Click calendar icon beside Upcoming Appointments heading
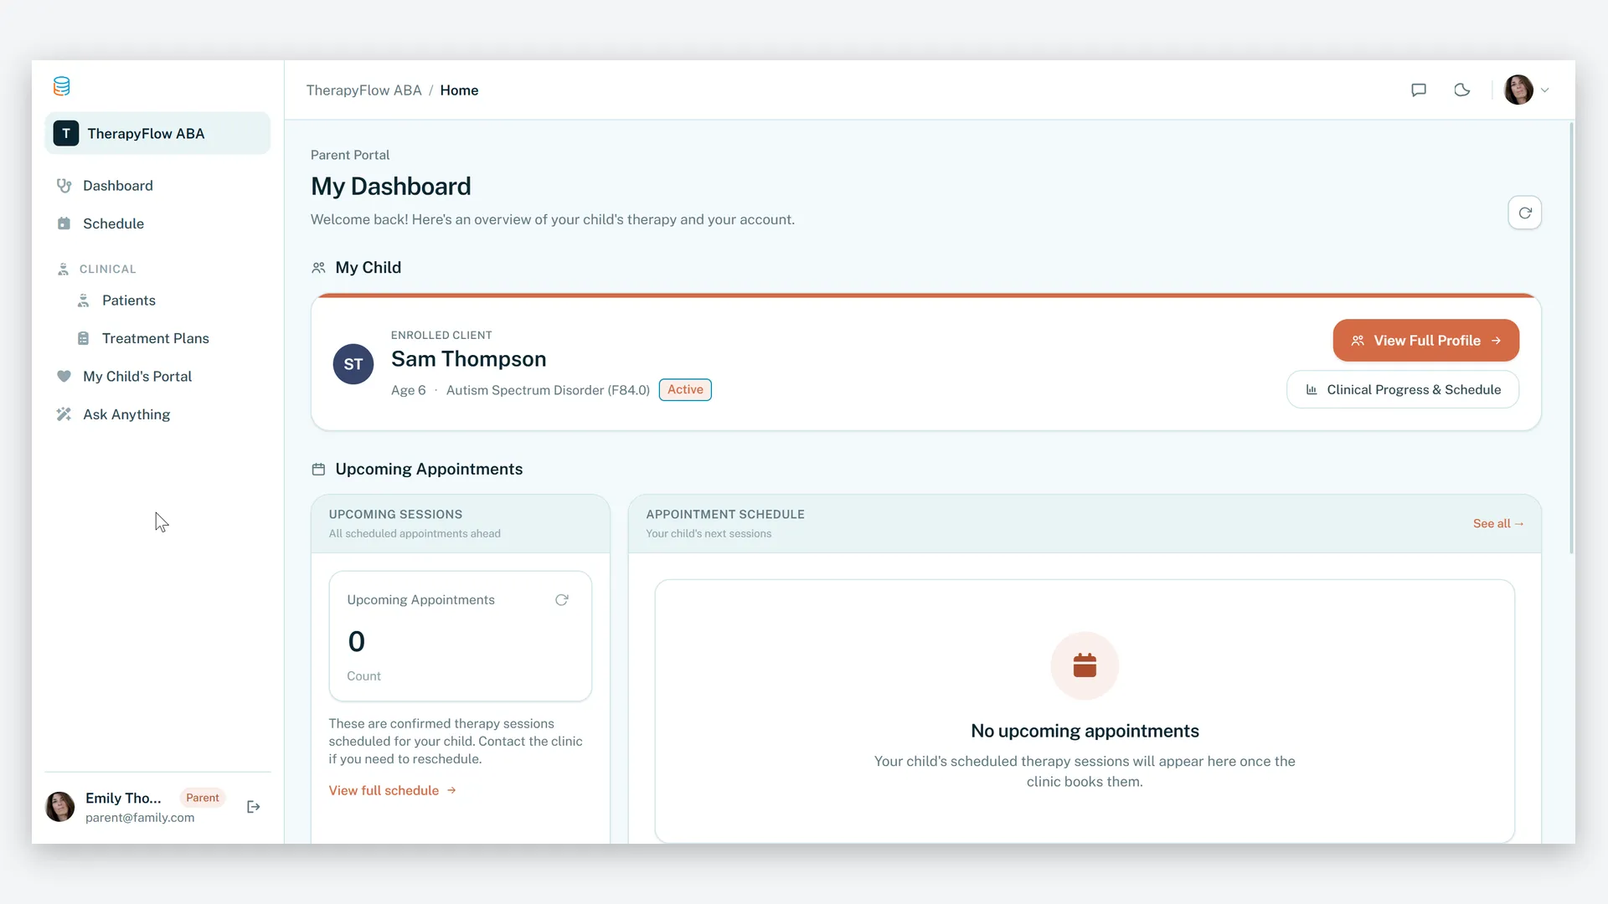 (x=318, y=470)
